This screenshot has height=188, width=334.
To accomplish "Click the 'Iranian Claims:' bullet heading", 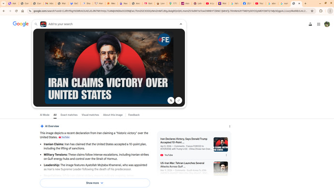I will [54, 144].
